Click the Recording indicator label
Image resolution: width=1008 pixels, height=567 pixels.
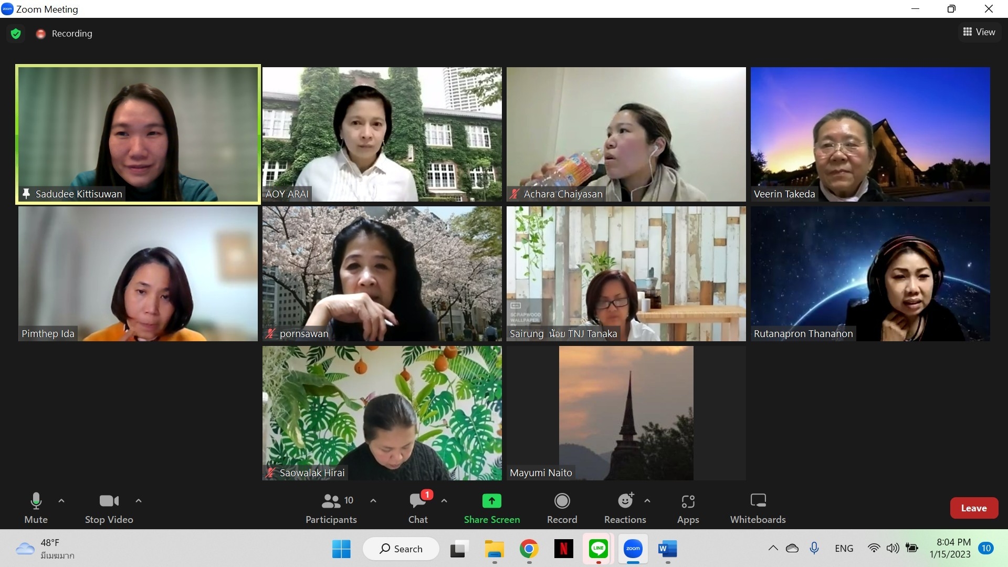point(71,34)
